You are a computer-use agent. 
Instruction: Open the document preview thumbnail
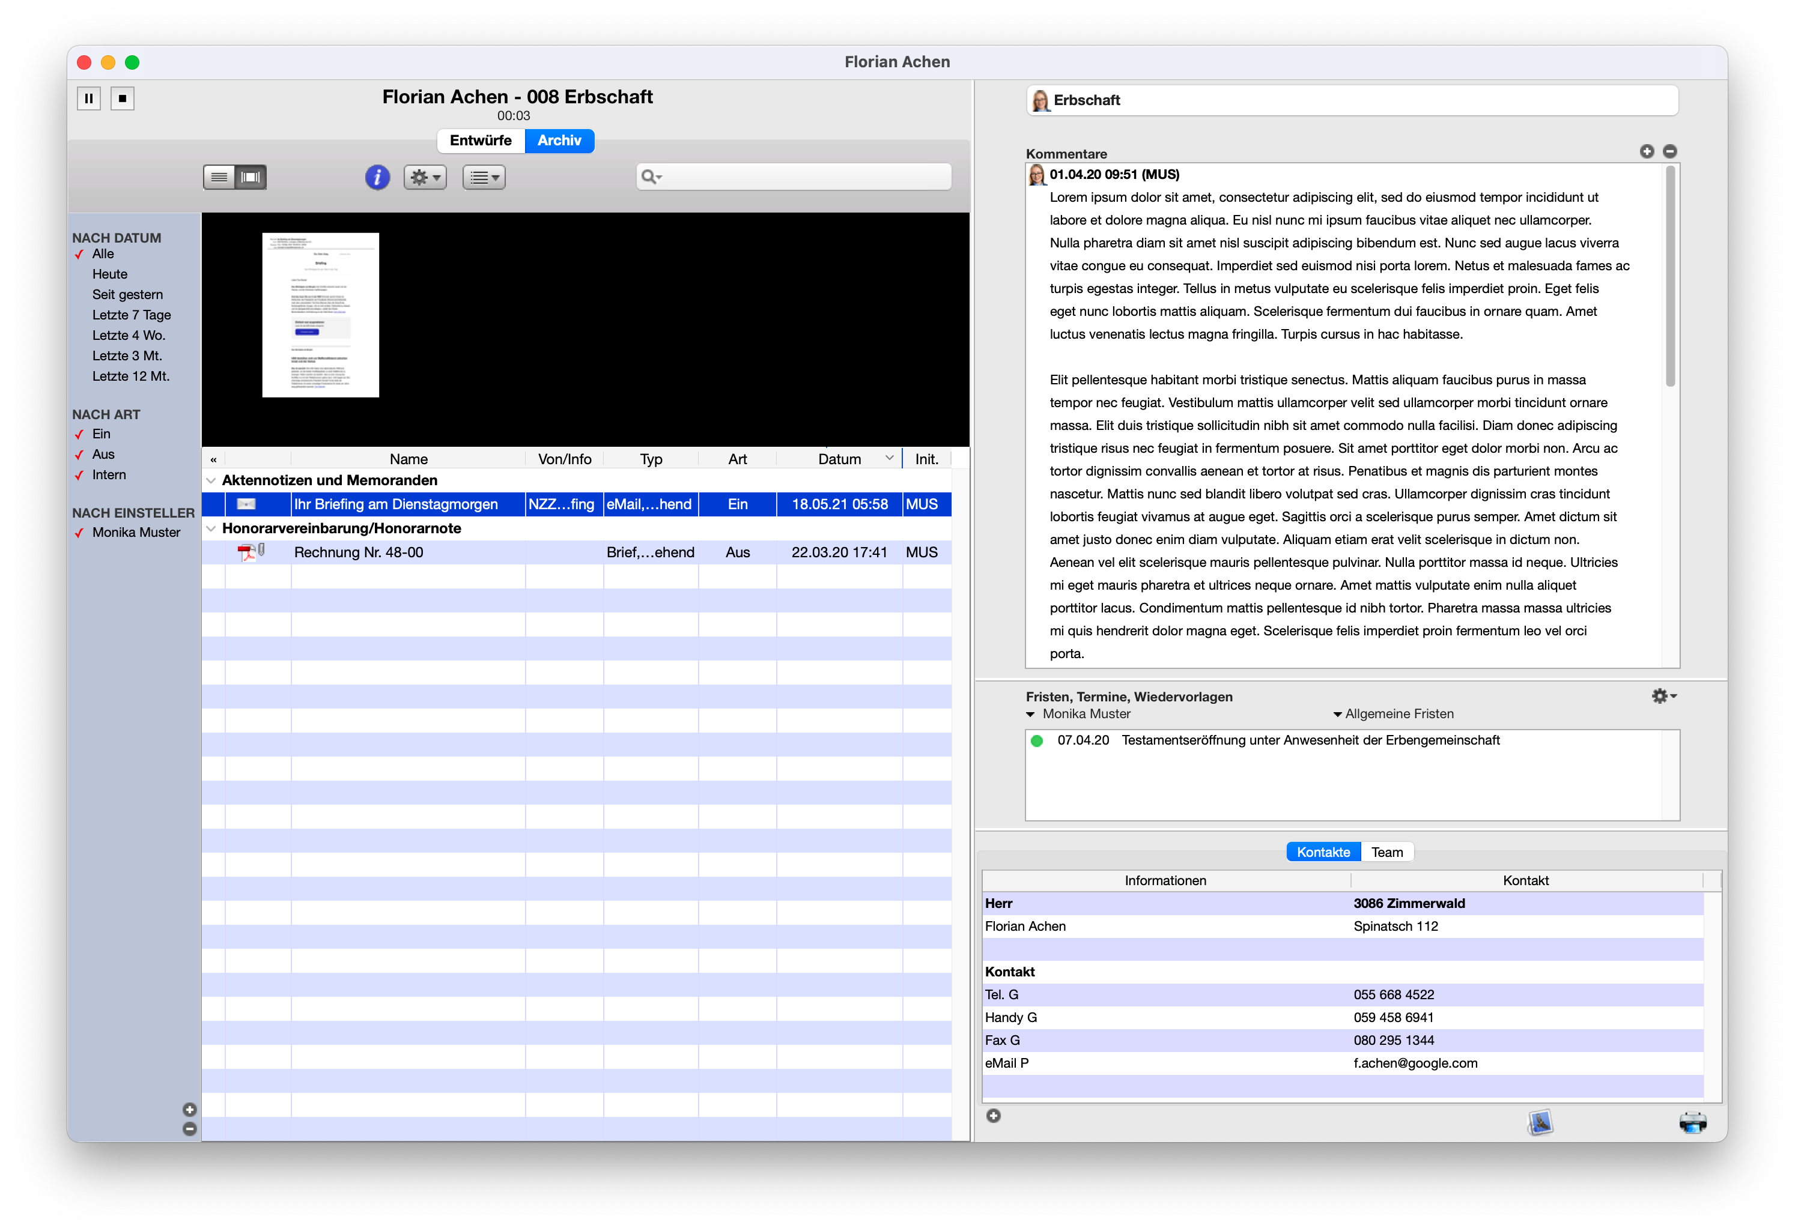[x=321, y=315]
